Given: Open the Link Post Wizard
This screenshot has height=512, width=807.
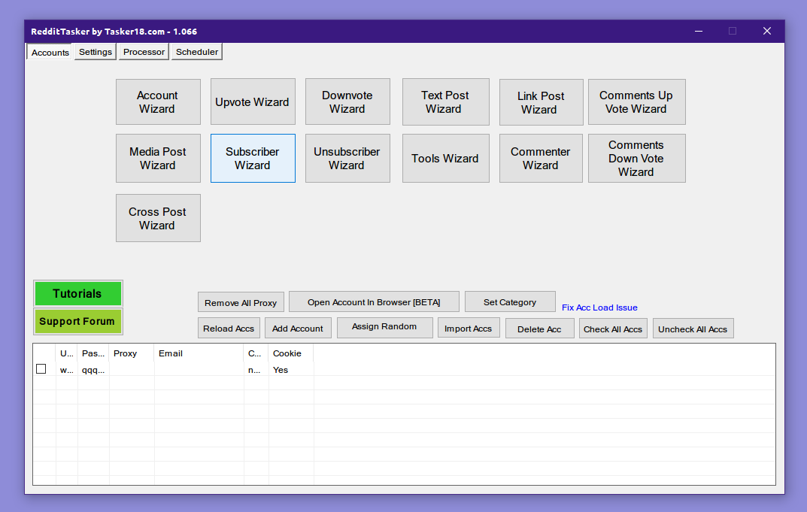Looking at the screenshot, I should pyautogui.click(x=541, y=102).
